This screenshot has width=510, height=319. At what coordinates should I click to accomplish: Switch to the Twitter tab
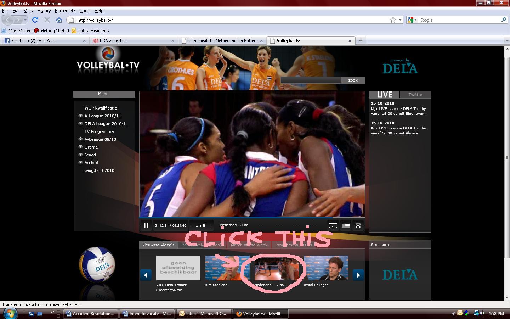[415, 95]
